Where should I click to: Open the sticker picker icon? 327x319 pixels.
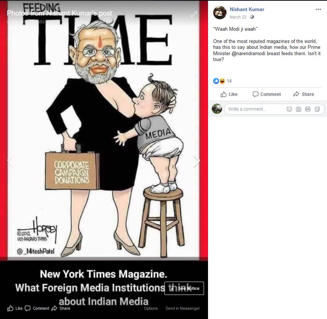[317, 109]
